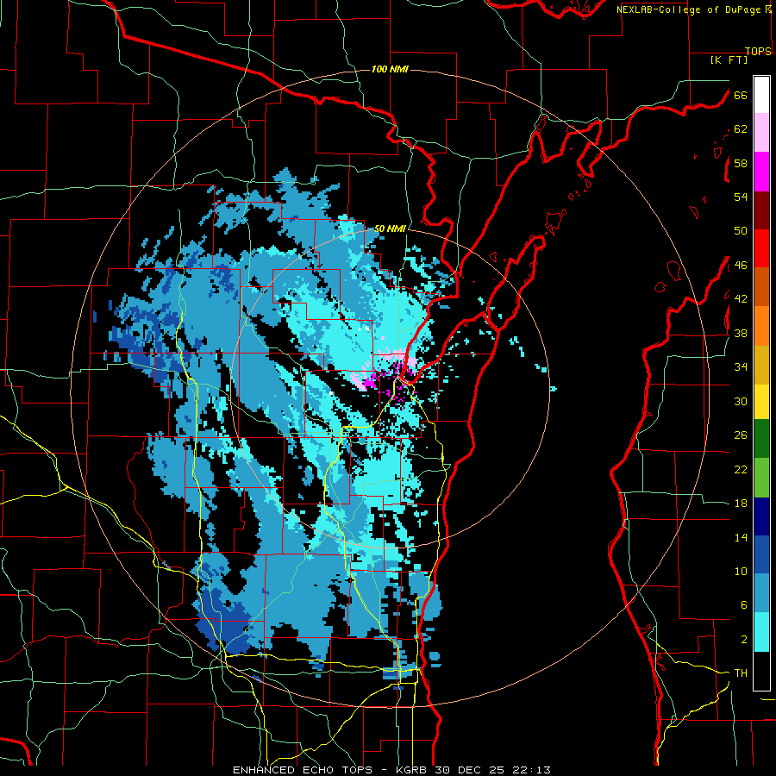Click the 22 value on the legend
776x776 pixels.
click(x=741, y=469)
